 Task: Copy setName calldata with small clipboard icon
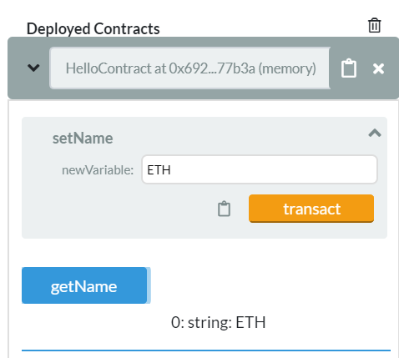[224, 209]
